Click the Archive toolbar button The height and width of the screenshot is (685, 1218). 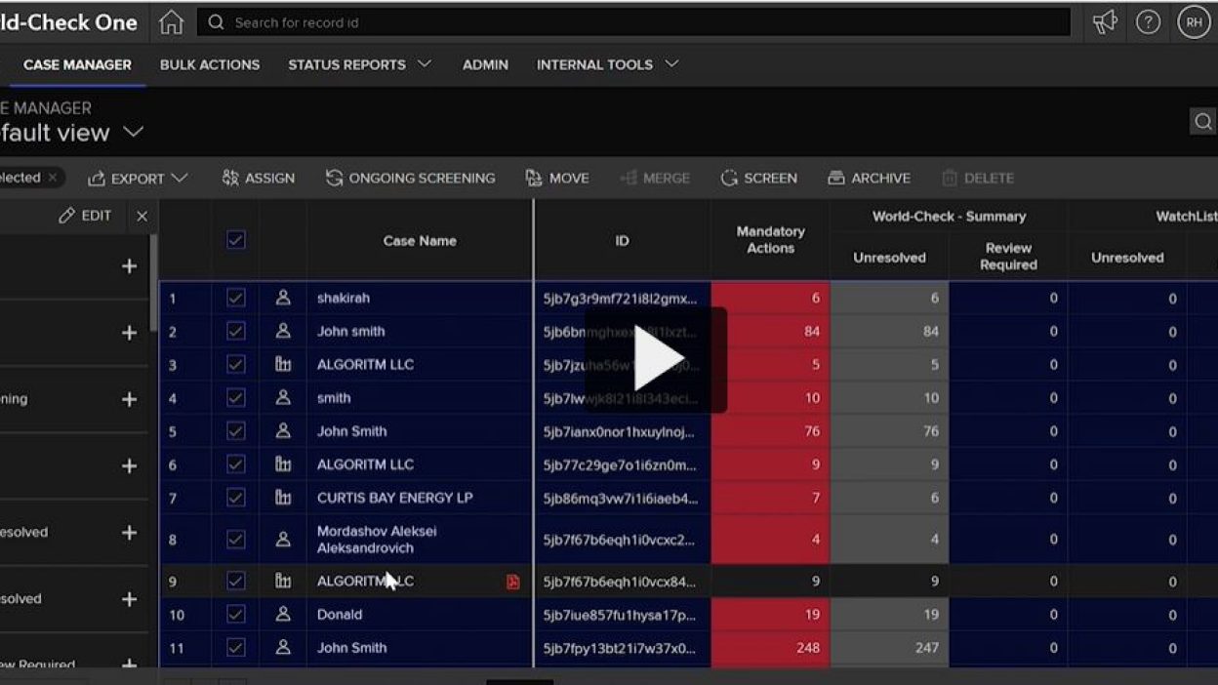(869, 178)
